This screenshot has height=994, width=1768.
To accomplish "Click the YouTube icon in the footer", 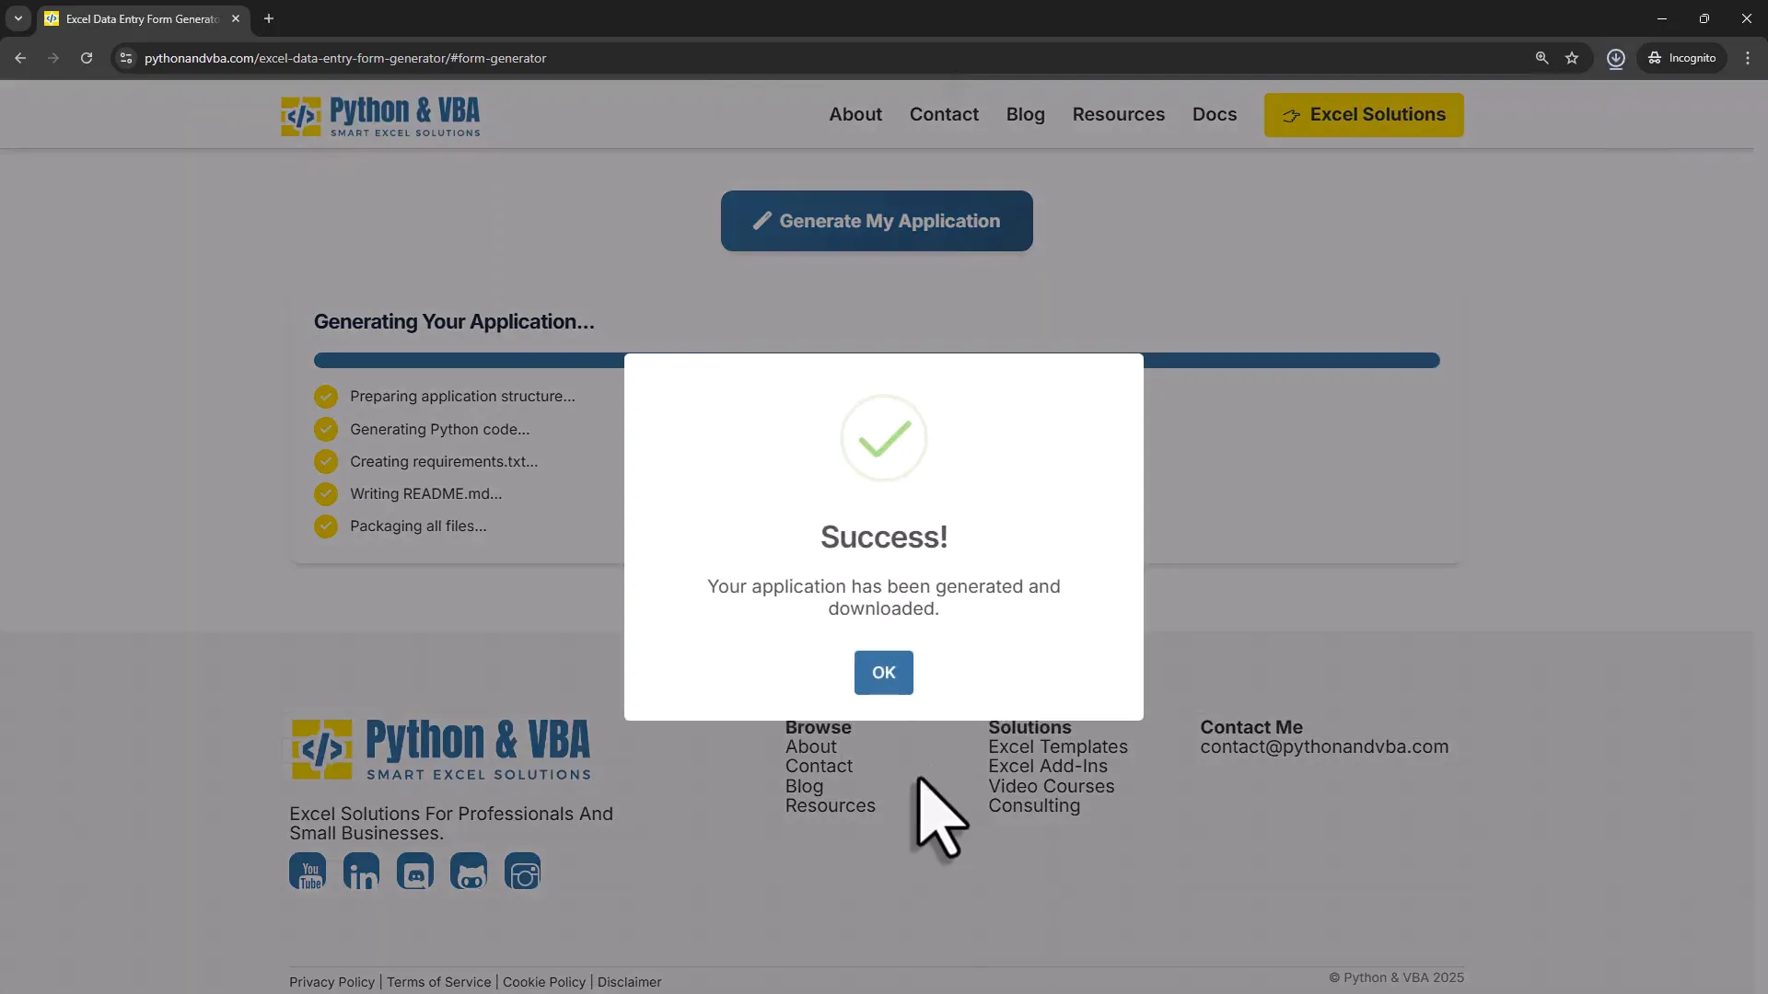I will tap(308, 871).
